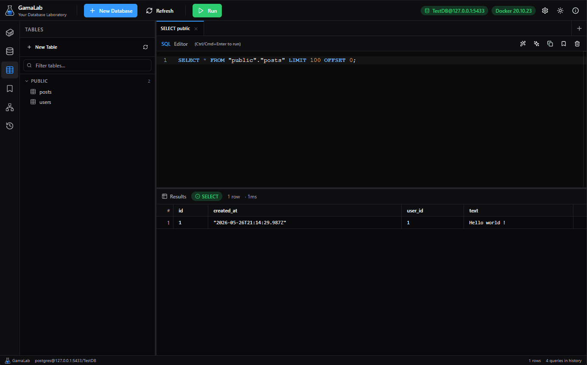Click the GamaLab status bar flask icon

(8, 361)
